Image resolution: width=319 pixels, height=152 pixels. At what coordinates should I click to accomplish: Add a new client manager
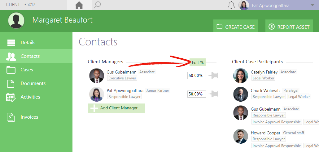pos(116,108)
